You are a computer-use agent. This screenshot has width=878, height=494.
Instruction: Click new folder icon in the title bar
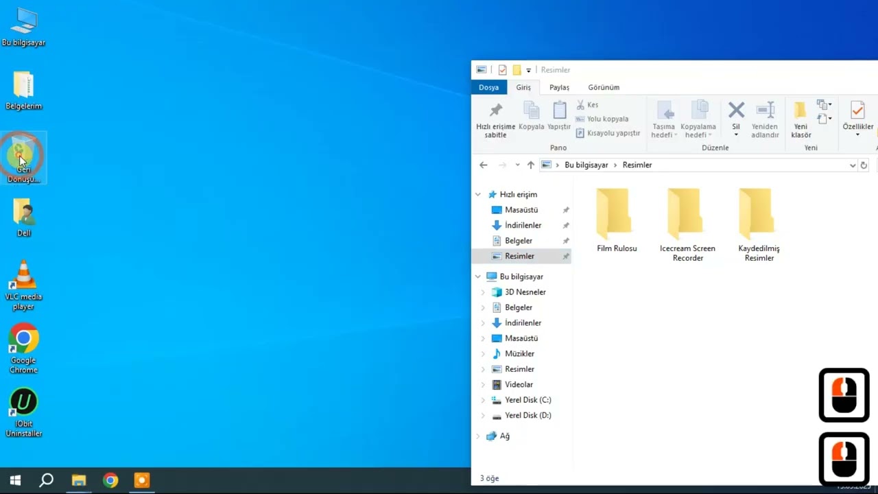[x=517, y=70]
